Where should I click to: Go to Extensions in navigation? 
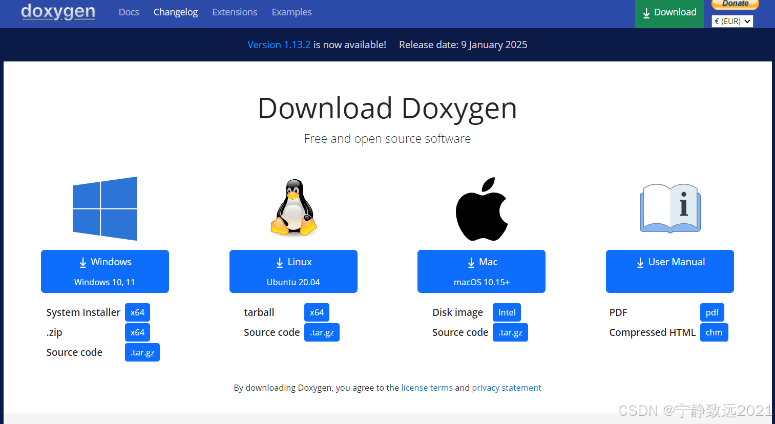tap(235, 12)
